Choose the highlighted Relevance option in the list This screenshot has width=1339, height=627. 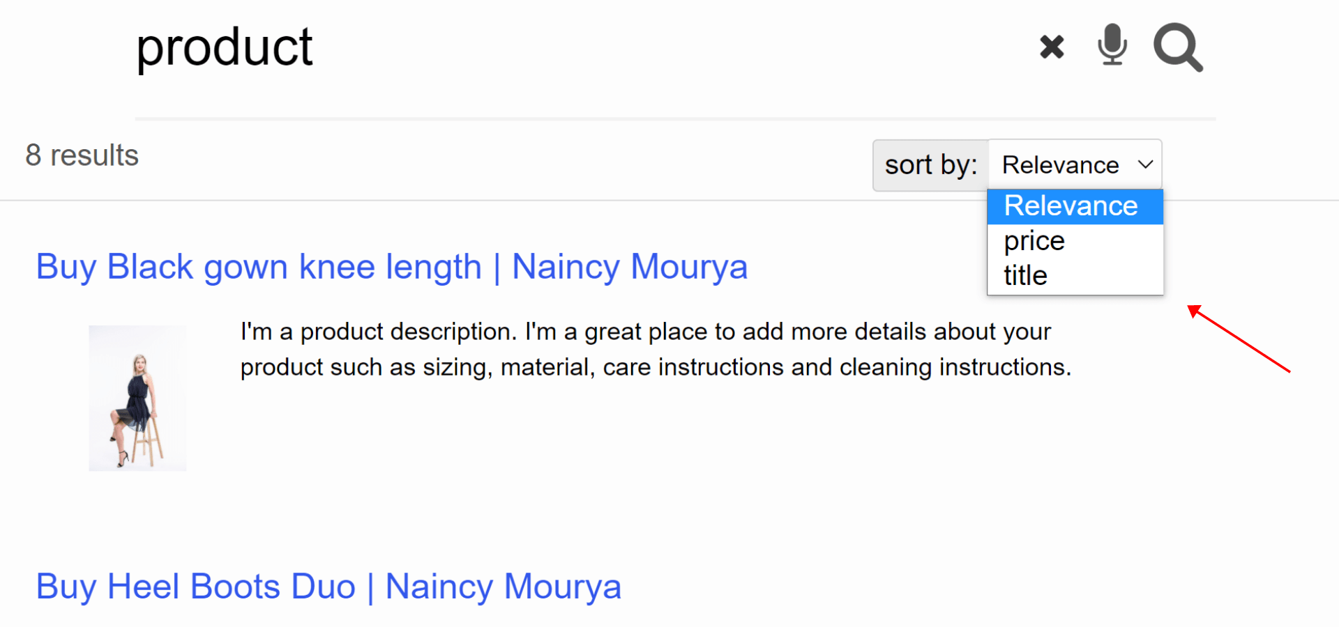coord(1075,206)
